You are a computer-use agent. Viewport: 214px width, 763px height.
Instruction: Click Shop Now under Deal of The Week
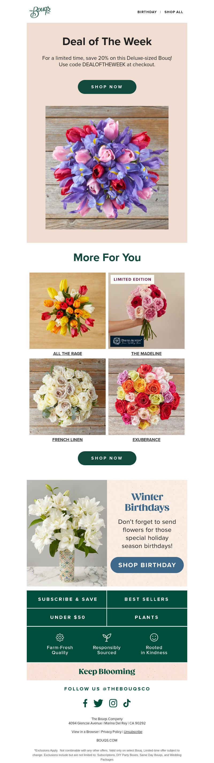[107, 87]
